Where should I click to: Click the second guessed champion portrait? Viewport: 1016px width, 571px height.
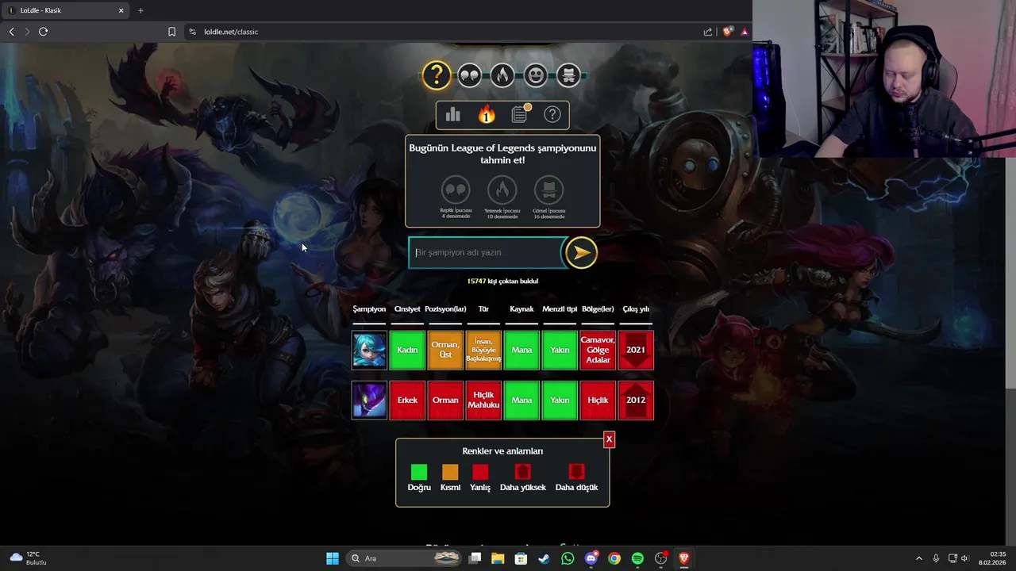click(369, 400)
